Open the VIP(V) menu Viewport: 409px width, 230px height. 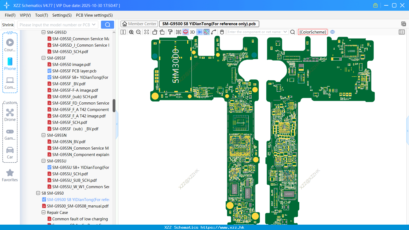25,15
